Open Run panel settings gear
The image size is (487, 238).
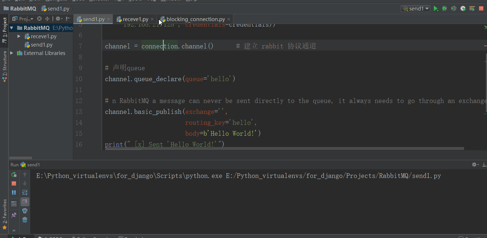tap(475, 164)
